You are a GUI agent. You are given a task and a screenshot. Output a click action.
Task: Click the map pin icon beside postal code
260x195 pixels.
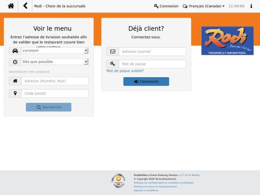point(15,93)
